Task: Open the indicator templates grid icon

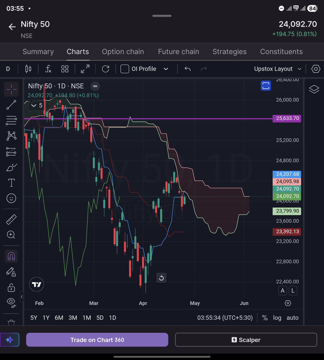Action: point(65,69)
